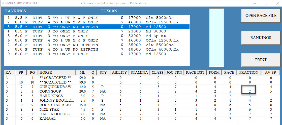Click ML value 6.0 for KAHAAL
The width and height of the screenshot is (282, 125).
pos(83,118)
